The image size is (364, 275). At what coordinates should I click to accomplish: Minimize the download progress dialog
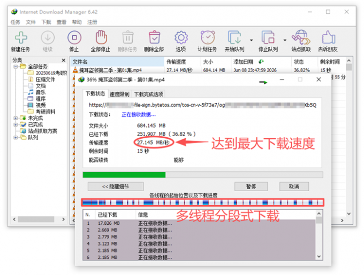(282, 80)
